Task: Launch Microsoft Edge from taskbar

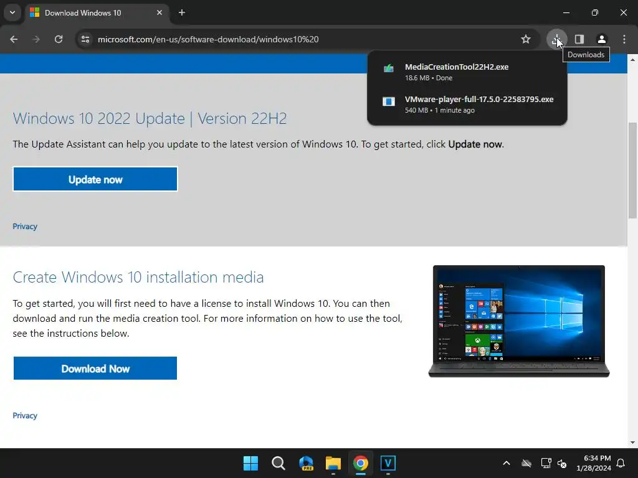Action: click(x=306, y=463)
